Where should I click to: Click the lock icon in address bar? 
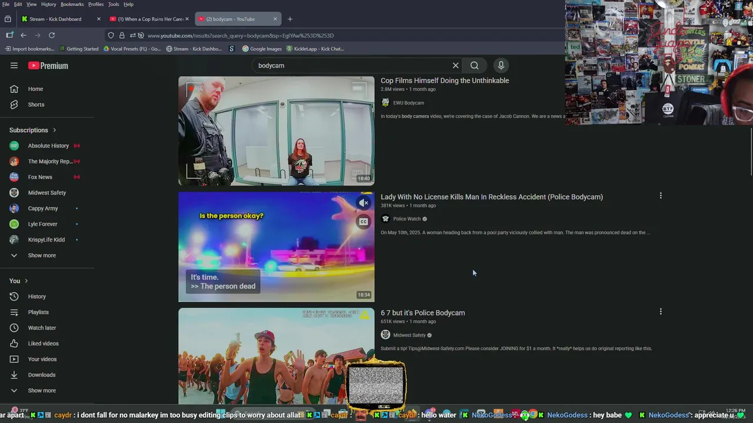click(122, 35)
